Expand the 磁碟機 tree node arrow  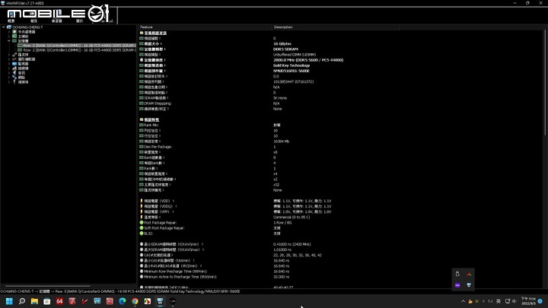click(9, 68)
